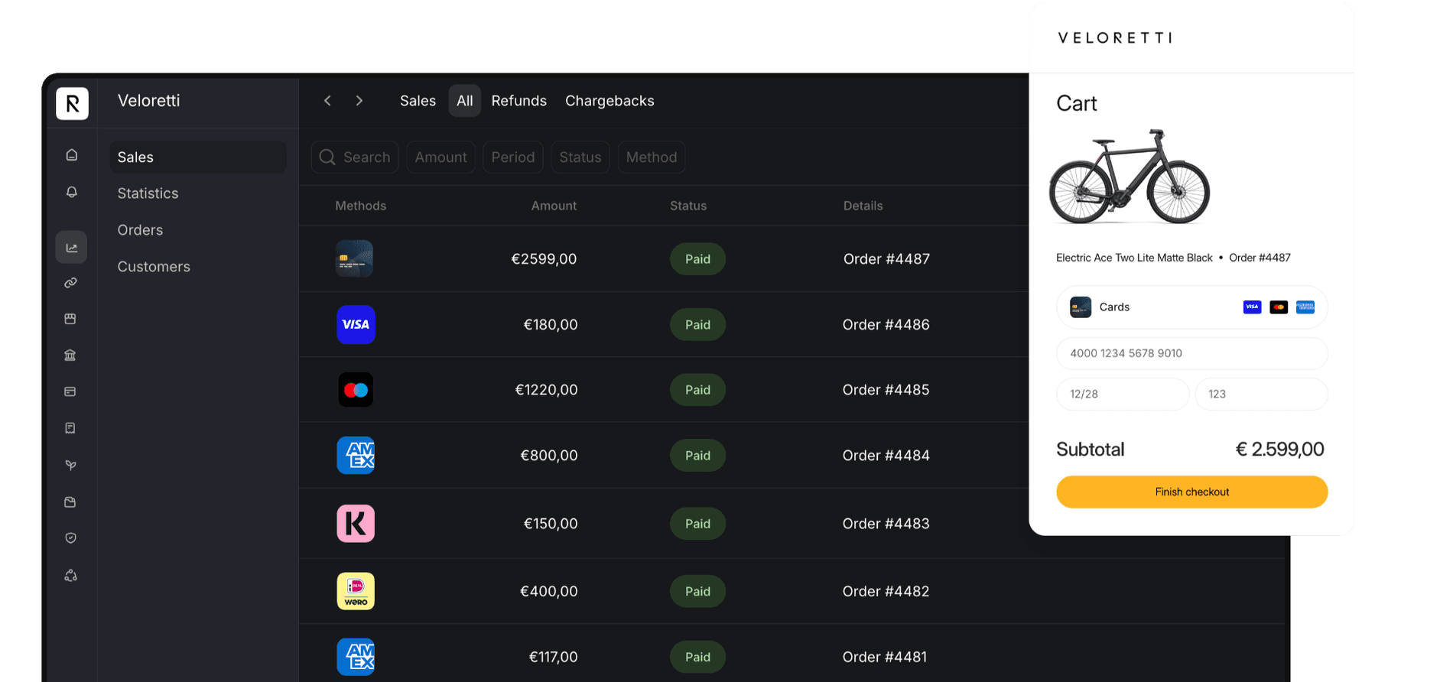Select the sales chart icon in sidebar
The width and height of the screenshot is (1453, 682).
[x=71, y=247]
